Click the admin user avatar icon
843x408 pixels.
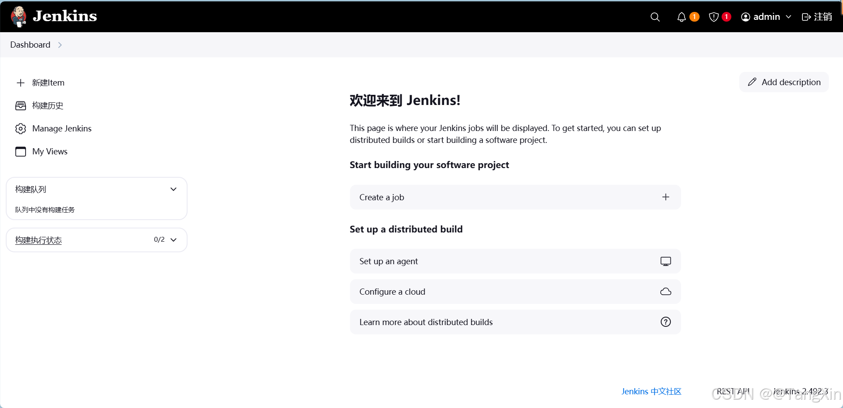[745, 17]
